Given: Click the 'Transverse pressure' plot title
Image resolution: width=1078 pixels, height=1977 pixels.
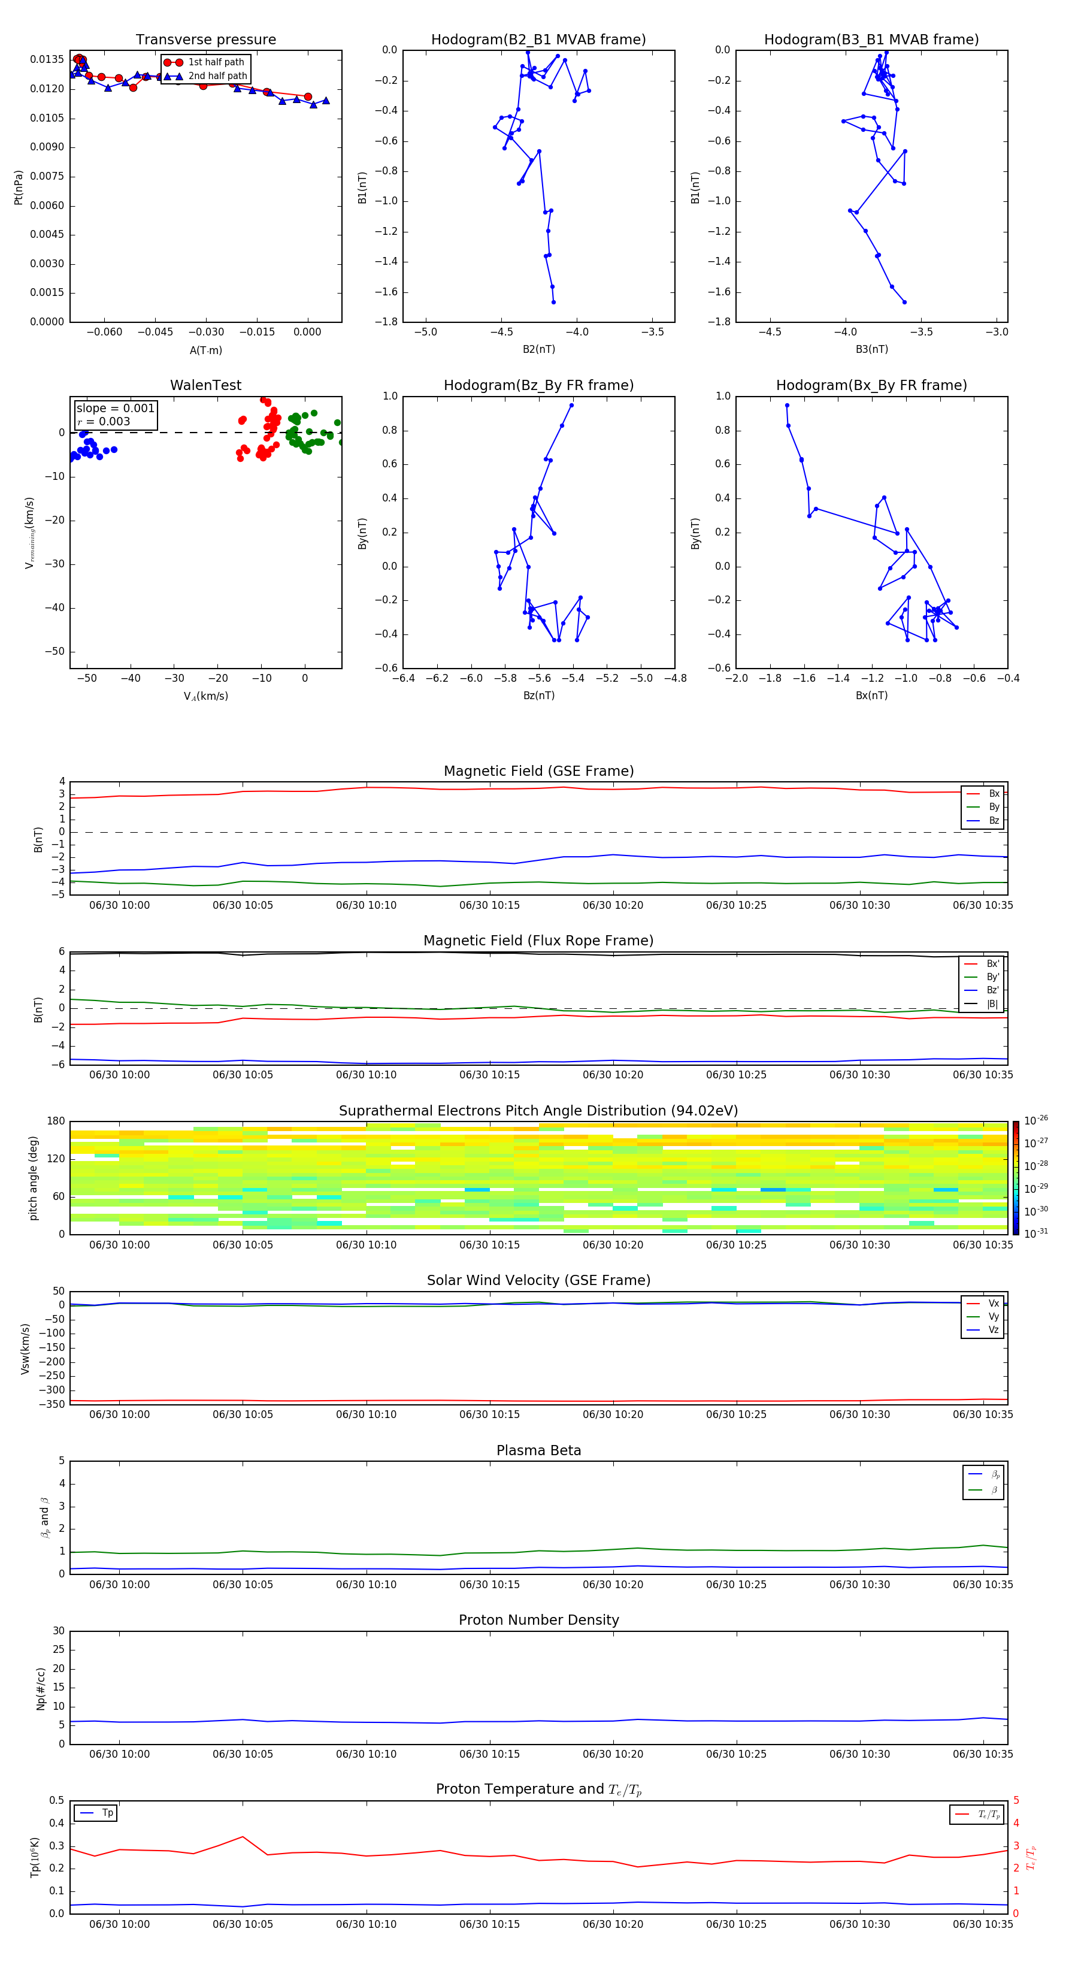Looking at the screenshot, I should coord(205,39).
